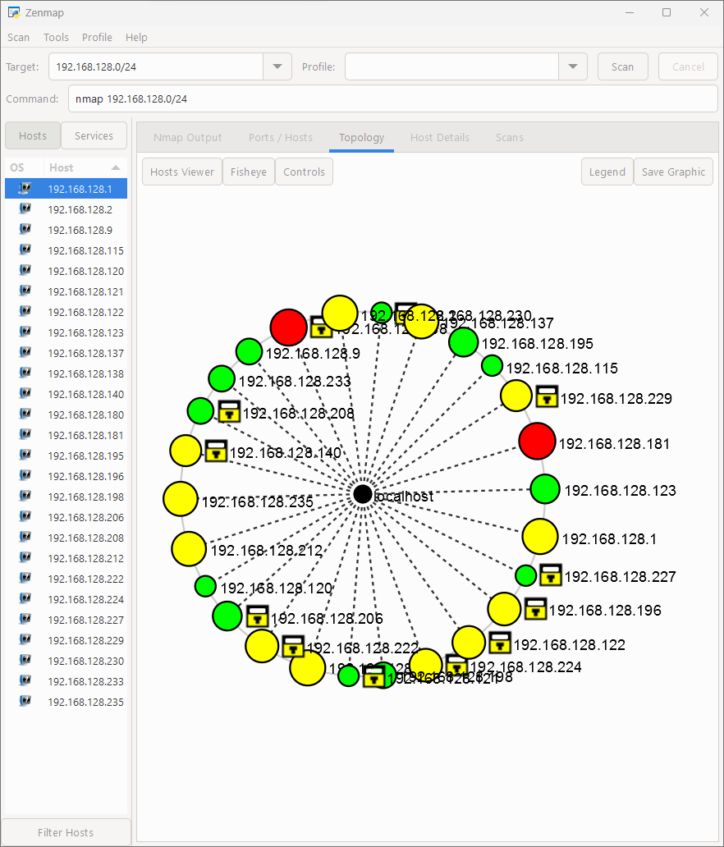Click the yellow node for 192.168.128.212
Image resolution: width=724 pixels, height=847 pixels.
tap(189, 548)
